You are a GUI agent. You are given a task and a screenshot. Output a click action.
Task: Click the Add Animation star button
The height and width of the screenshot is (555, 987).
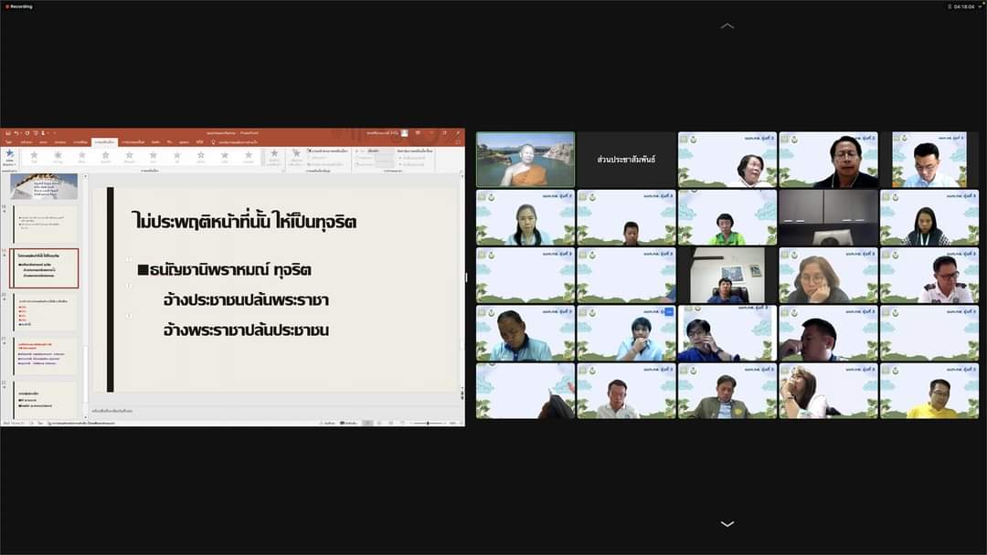point(296,156)
